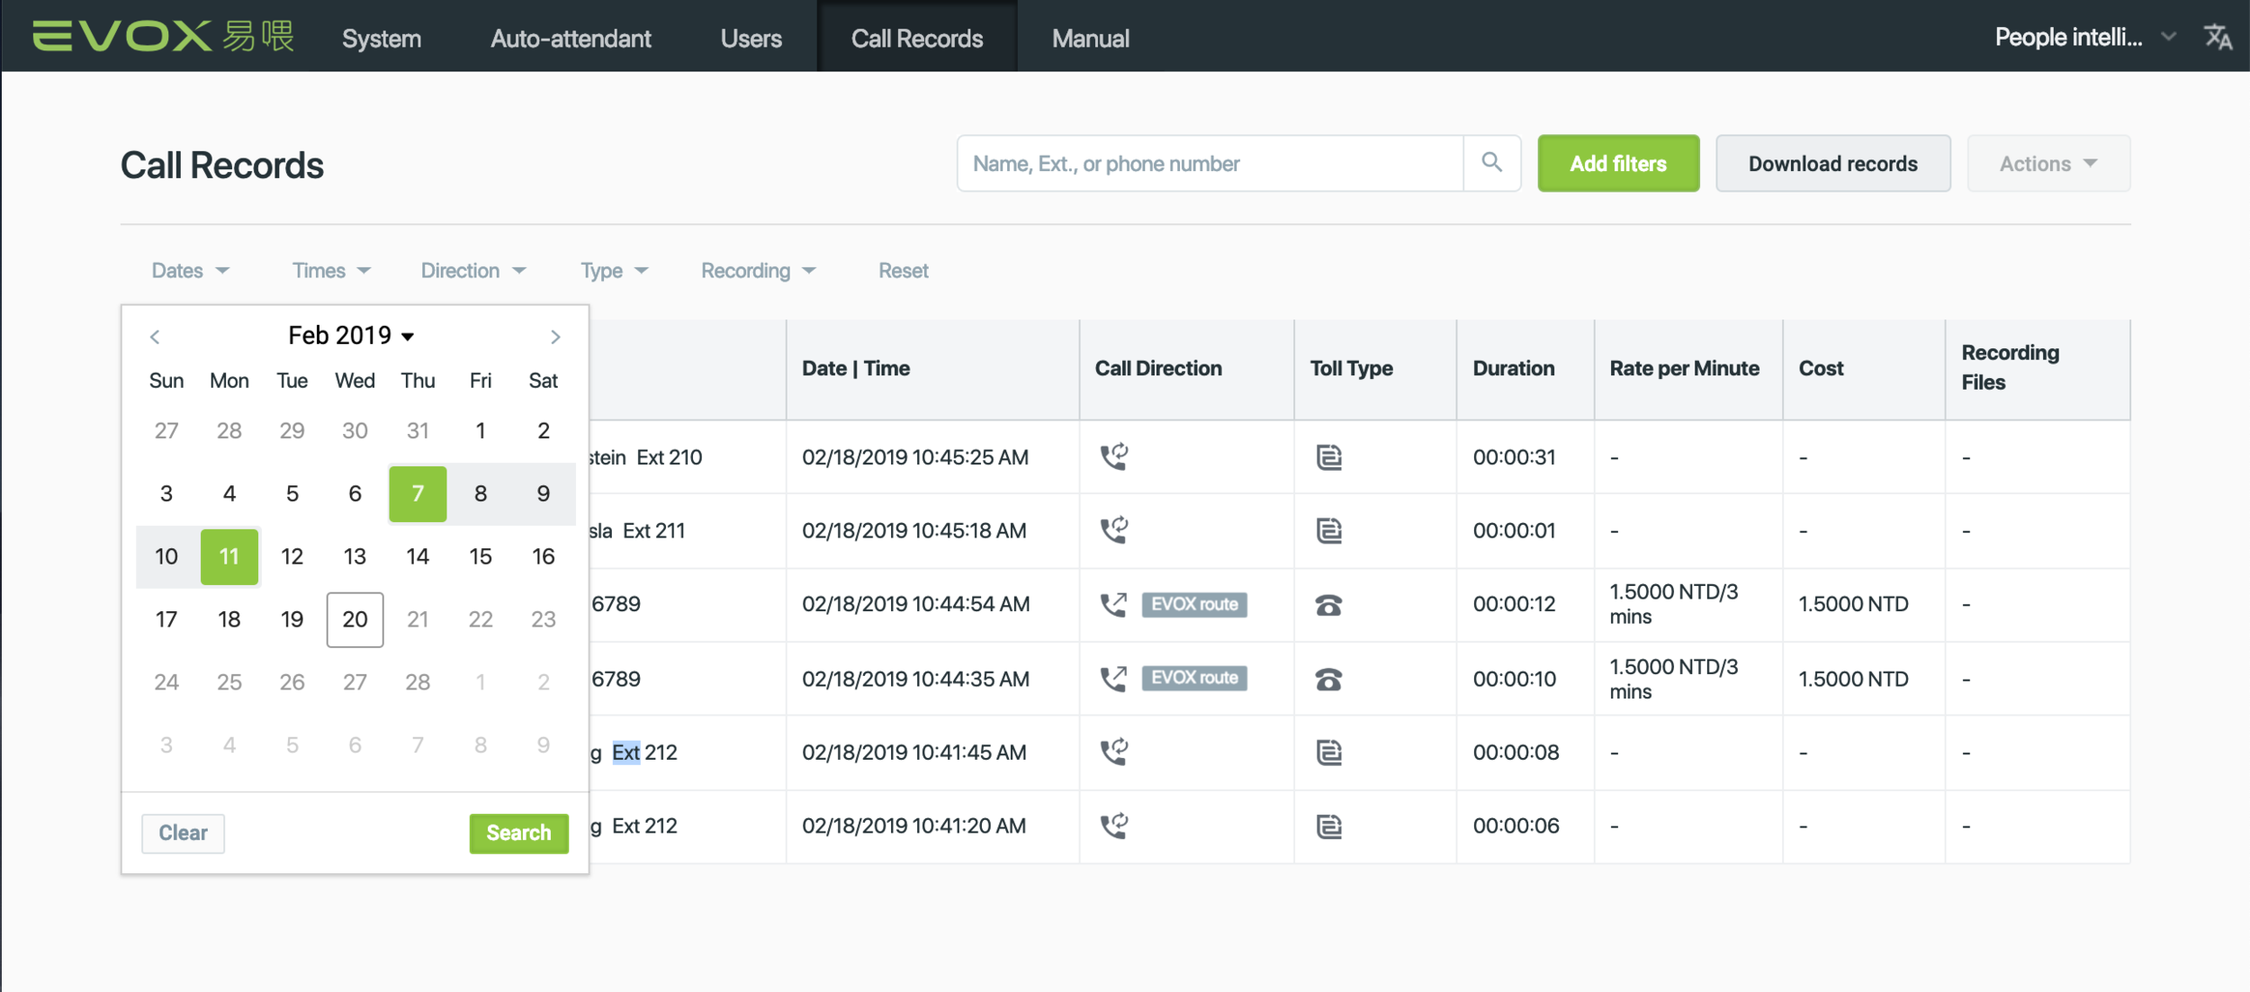The image size is (2250, 992).
Task: Click toll type document icon in 10:41:45 row
Action: click(1328, 753)
